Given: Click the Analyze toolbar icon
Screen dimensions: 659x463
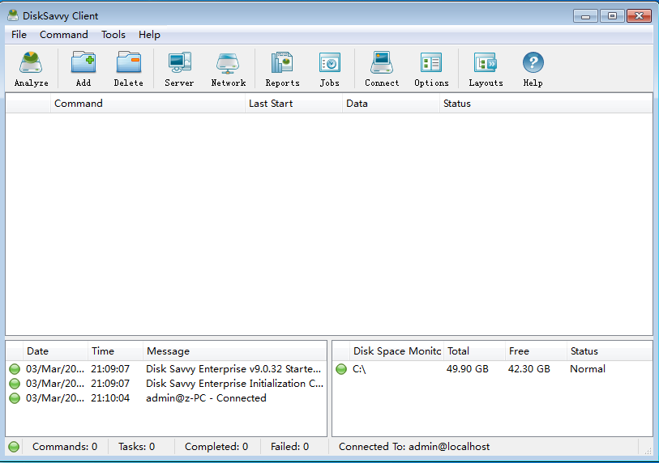Looking at the screenshot, I should coord(31,63).
